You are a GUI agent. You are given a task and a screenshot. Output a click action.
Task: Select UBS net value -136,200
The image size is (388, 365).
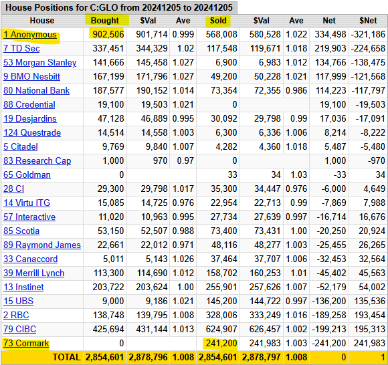click(329, 301)
